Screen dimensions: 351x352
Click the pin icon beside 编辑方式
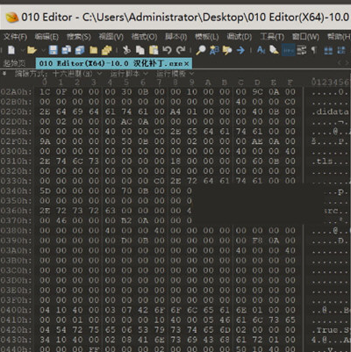(4, 73)
